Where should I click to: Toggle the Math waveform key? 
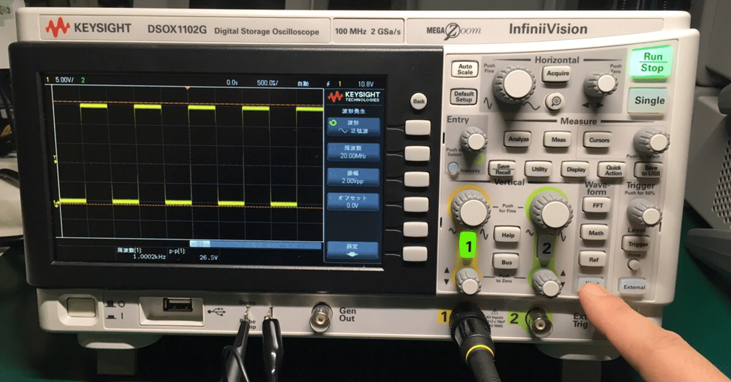(595, 232)
